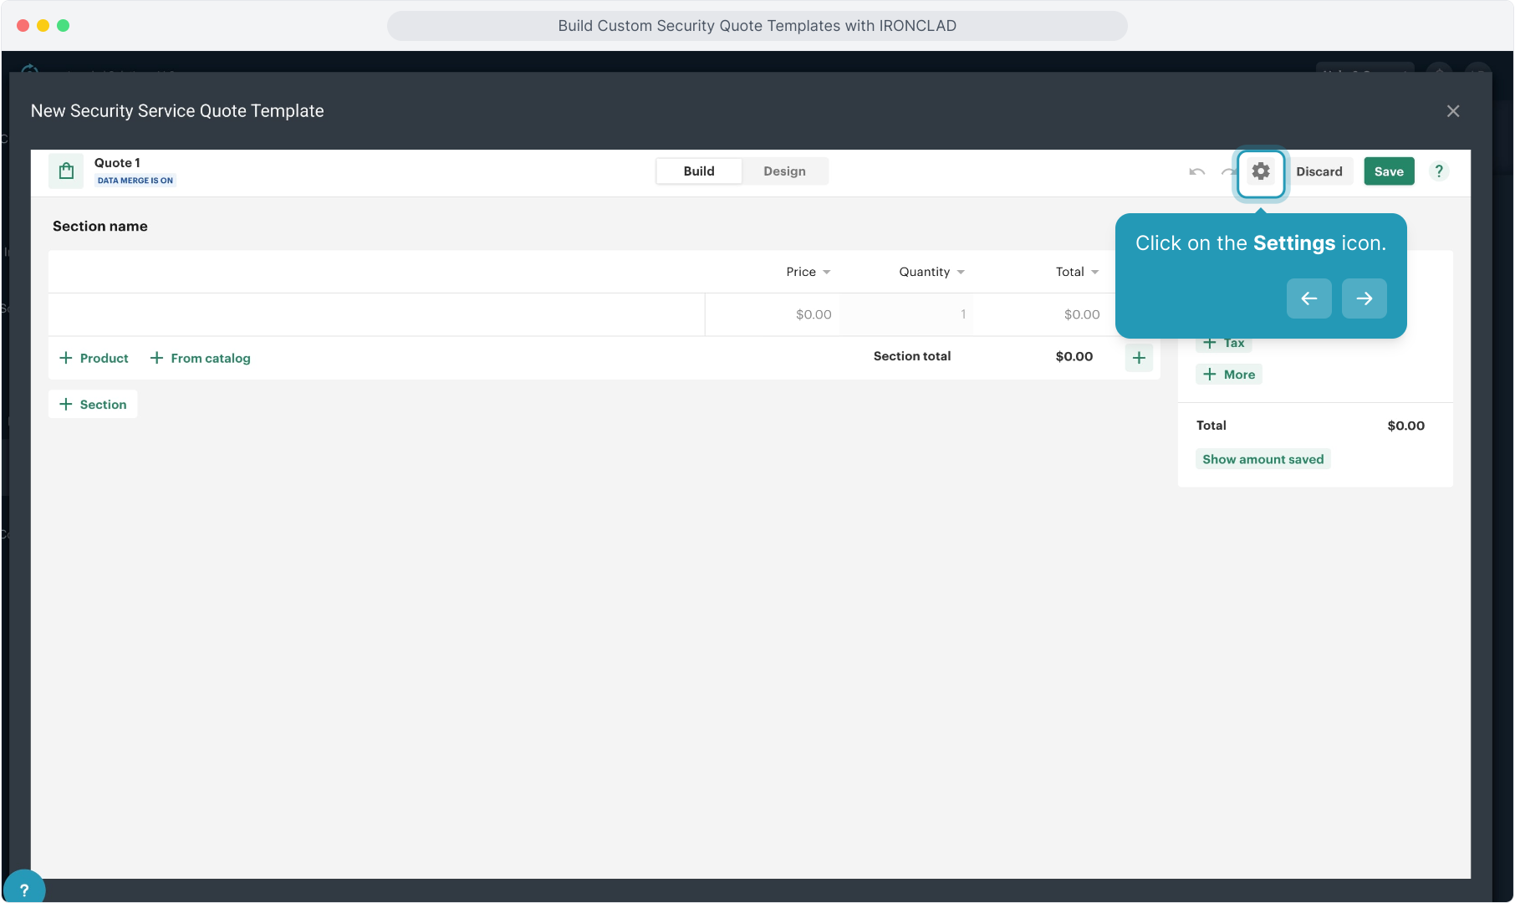Toggle Show amount saved
Image resolution: width=1515 pixels, height=903 pixels.
[1262, 459]
